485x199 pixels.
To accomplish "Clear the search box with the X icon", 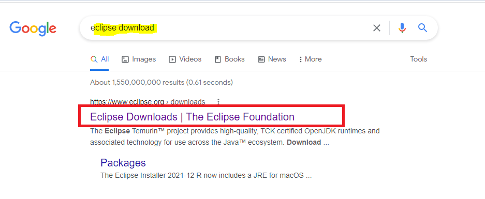I will (x=376, y=28).
